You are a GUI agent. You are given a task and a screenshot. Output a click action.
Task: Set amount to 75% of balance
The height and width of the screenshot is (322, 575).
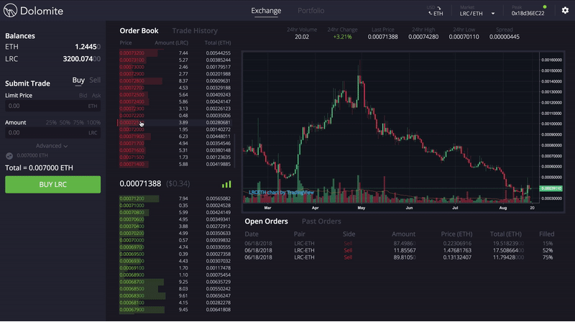(x=78, y=122)
